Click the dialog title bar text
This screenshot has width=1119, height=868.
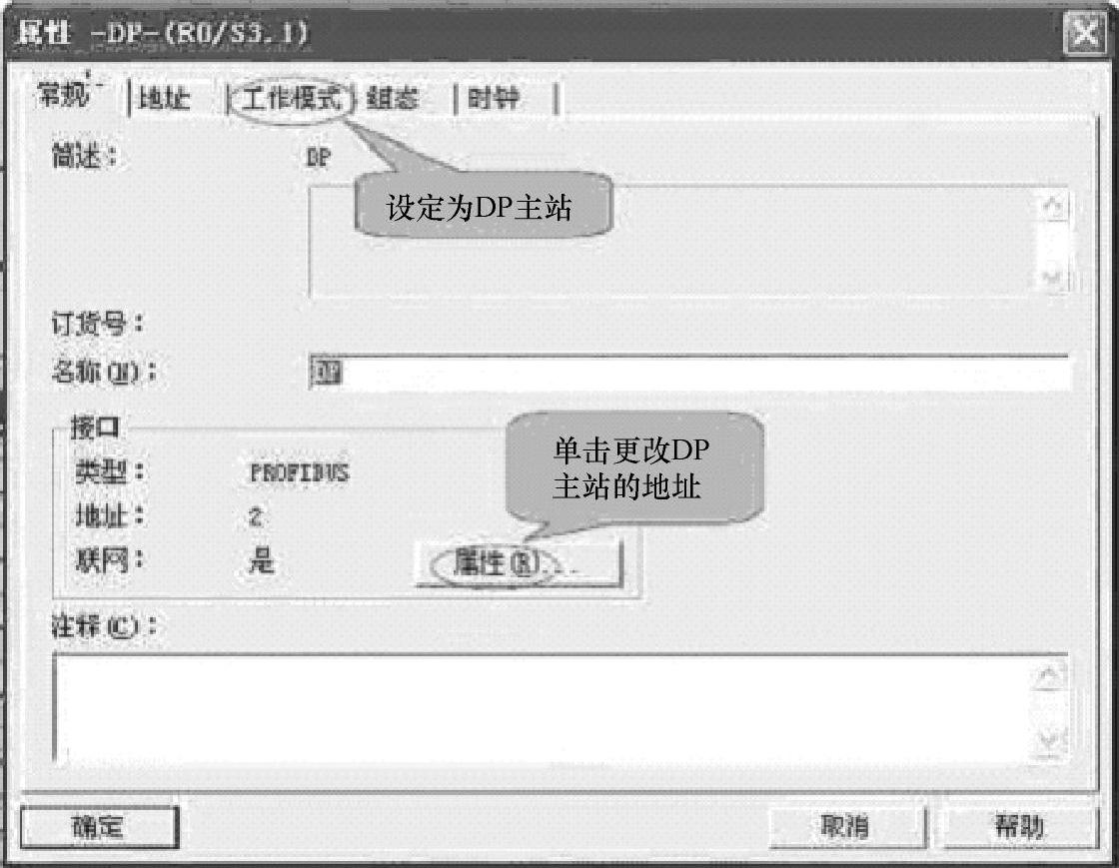[163, 33]
